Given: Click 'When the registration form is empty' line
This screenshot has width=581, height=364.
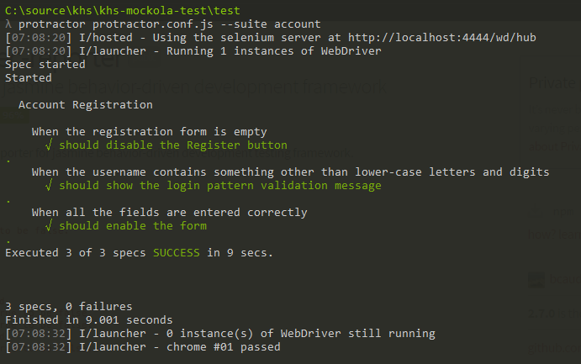Looking at the screenshot, I should click(x=150, y=132).
